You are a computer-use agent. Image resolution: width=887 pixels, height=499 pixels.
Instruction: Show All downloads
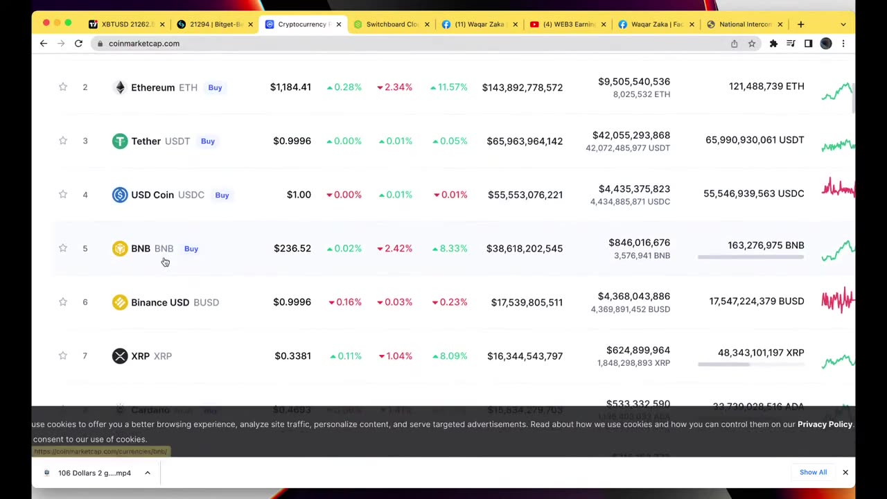pos(813,473)
